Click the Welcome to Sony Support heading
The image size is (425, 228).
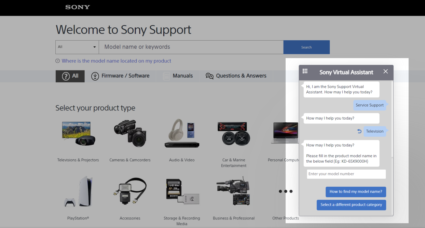(x=123, y=30)
